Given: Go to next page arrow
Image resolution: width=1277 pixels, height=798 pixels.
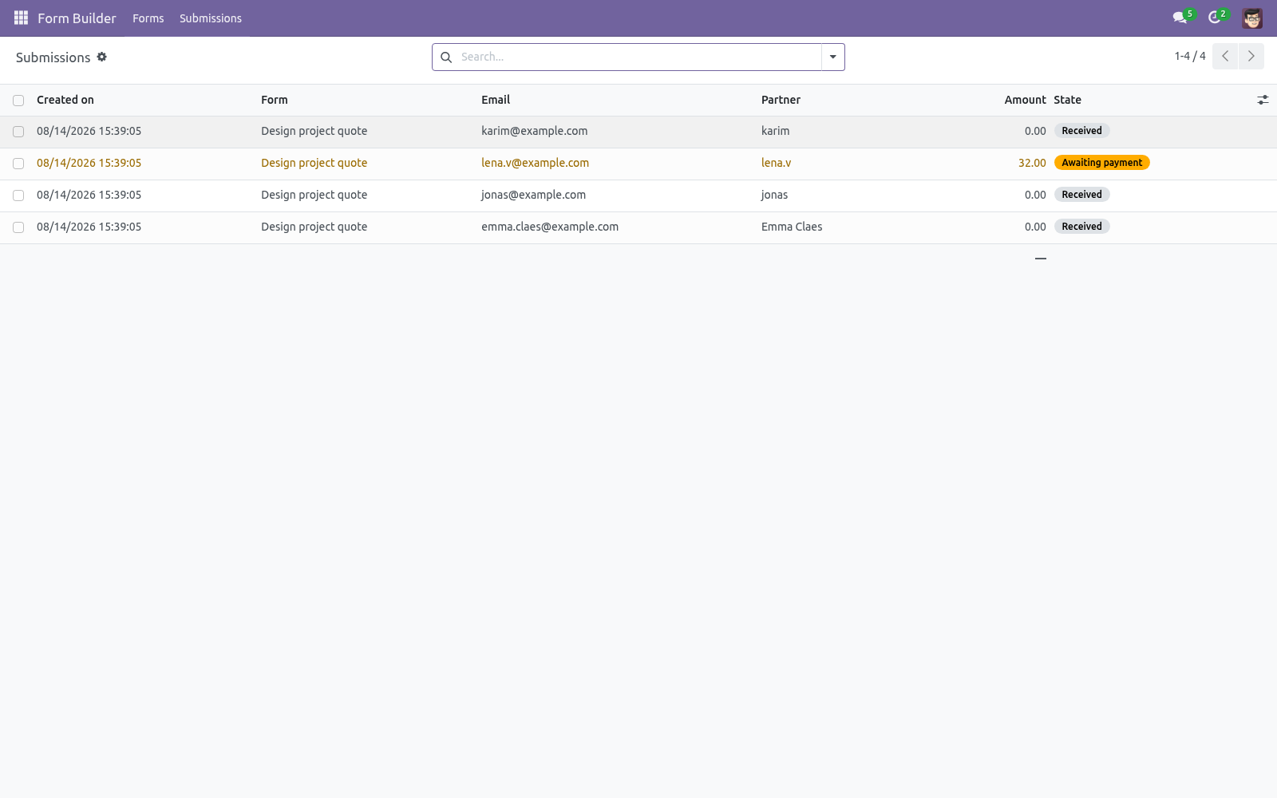Looking at the screenshot, I should (1251, 57).
